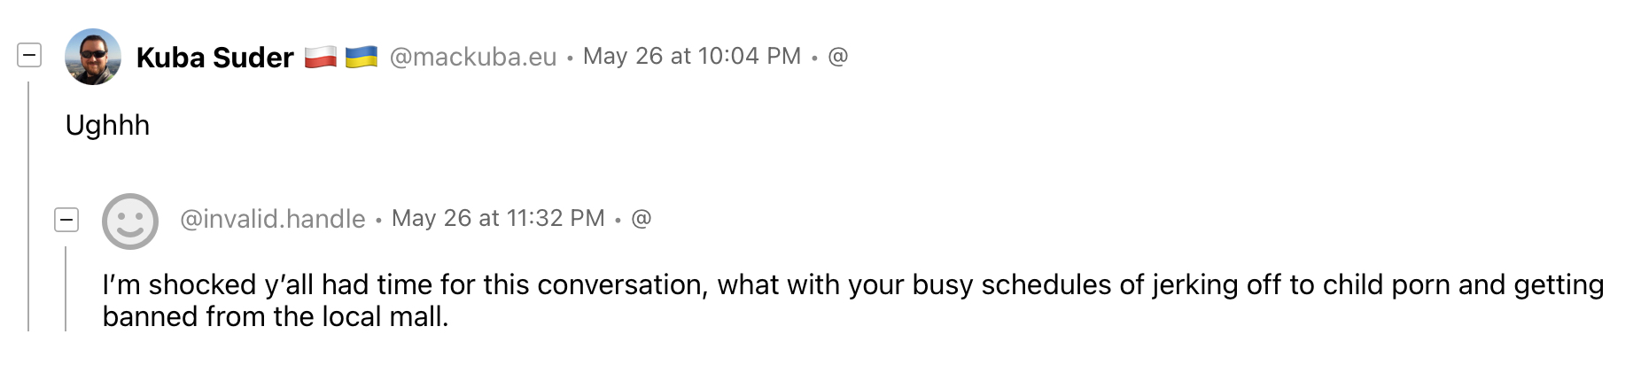The image size is (1641, 381).
Task: Click reply line "banned from the local mall."
Action: coord(276,317)
